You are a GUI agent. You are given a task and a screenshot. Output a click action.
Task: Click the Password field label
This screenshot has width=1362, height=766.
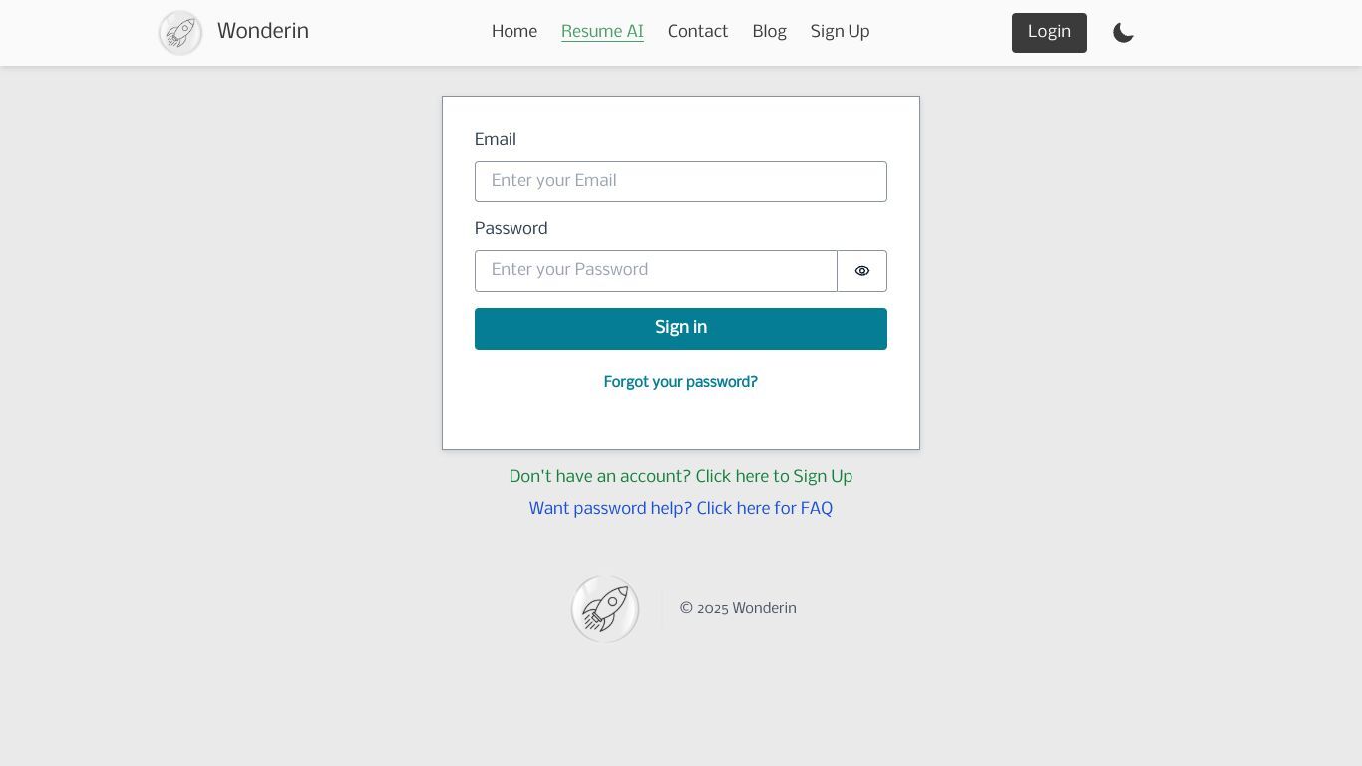511,229
